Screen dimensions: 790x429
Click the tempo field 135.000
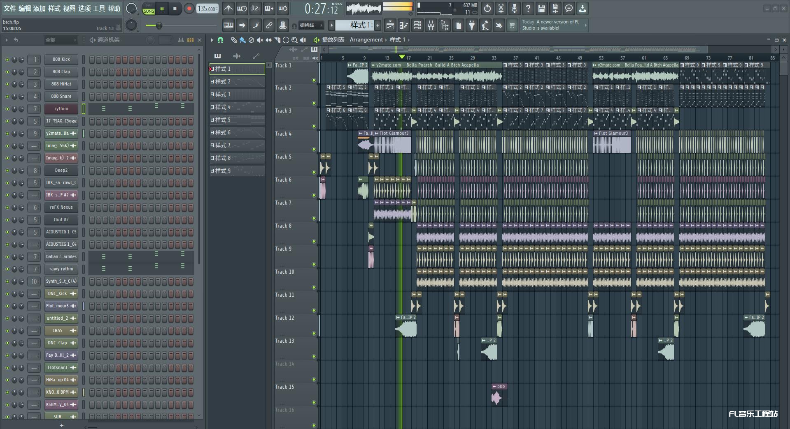coord(207,9)
